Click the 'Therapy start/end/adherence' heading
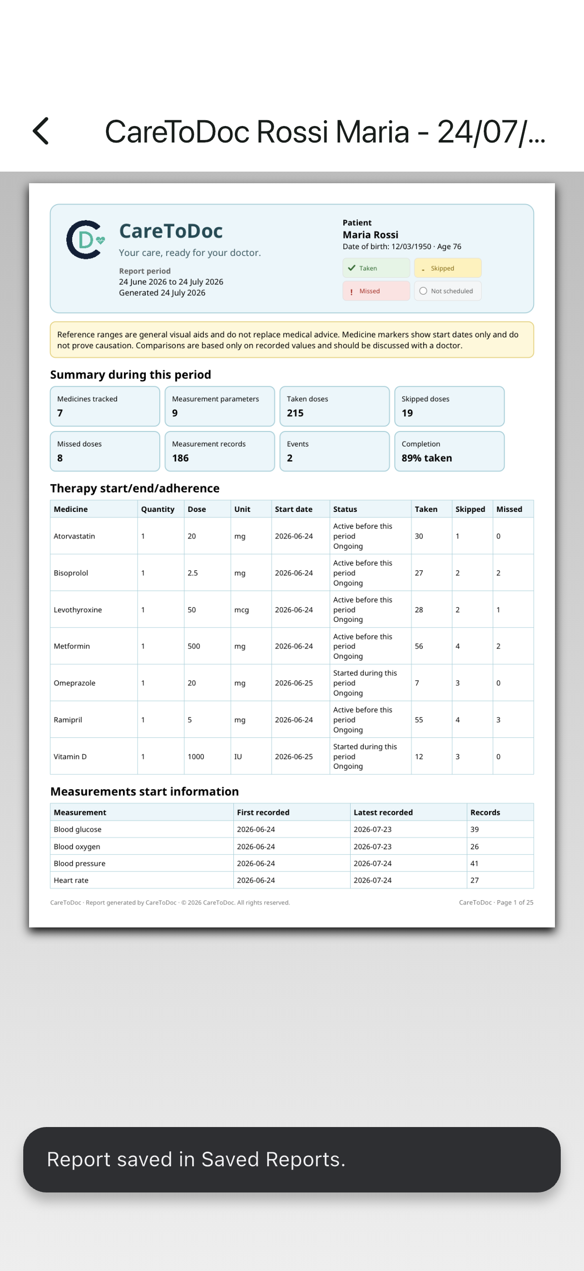584x1271 pixels. pos(135,488)
